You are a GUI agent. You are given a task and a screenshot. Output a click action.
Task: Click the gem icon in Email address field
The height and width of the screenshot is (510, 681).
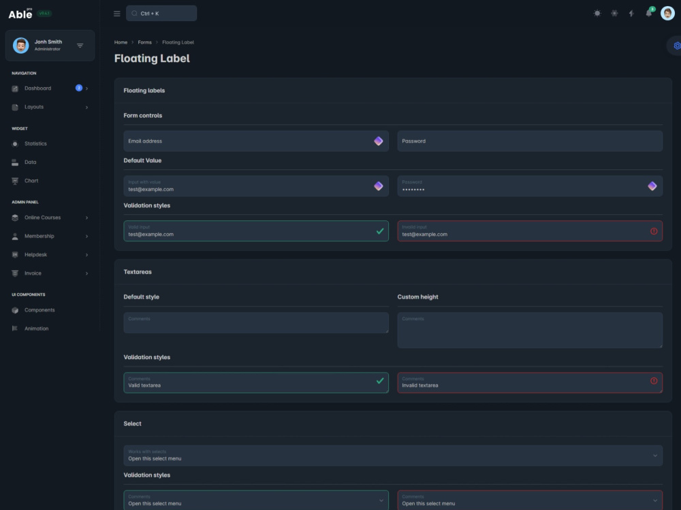tap(378, 141)
